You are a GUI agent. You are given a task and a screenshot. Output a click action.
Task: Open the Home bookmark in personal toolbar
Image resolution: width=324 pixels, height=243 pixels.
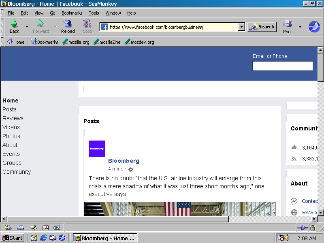pyautogui.click(x=15, y=42)
